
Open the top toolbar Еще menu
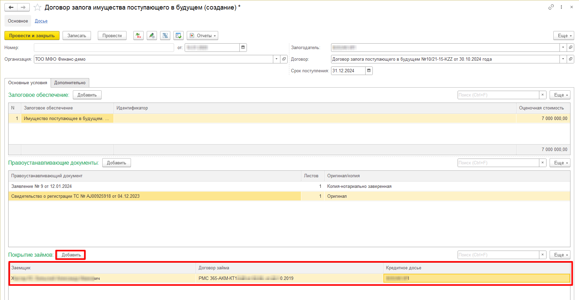pos(564,35)
